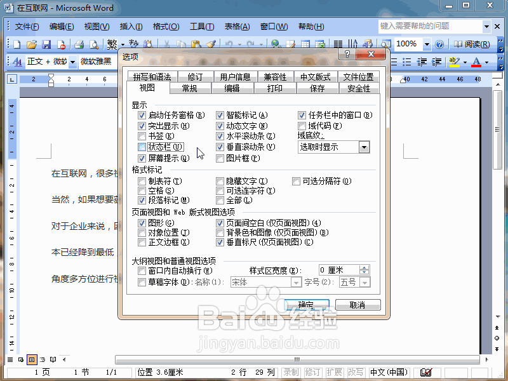Uncheck 启动任务窗格(R) checkbox
508x381 pixels.
click(x=142, y=115)
